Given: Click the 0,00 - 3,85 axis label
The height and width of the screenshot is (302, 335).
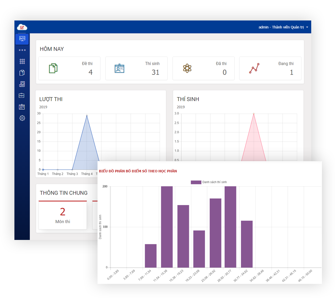Looking at the screenshot, I should tap(113, 275).
